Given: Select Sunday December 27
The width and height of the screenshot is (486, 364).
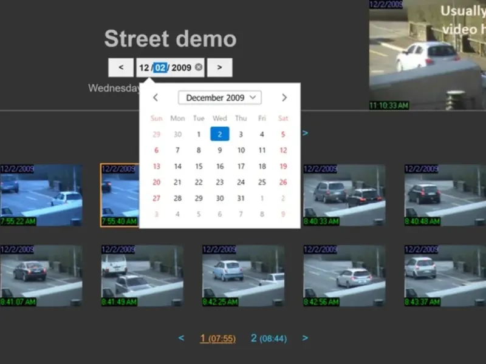Looking at the screenshot, I should 157,198.
